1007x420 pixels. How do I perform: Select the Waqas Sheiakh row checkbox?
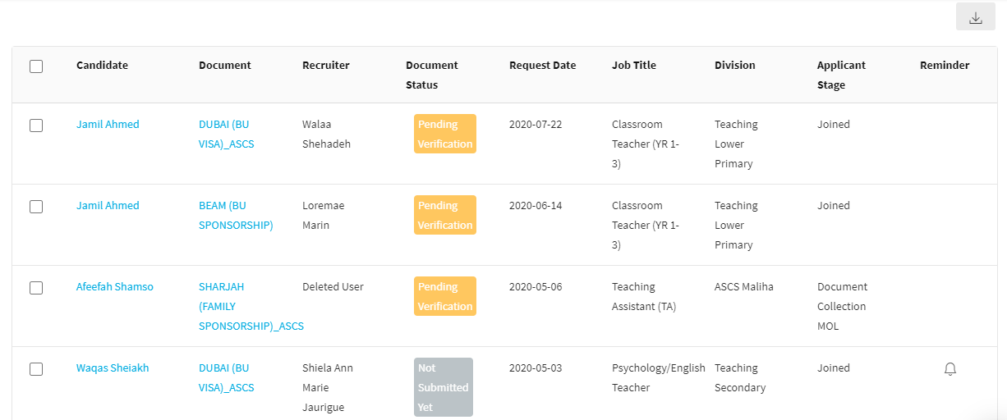[36, 369]
